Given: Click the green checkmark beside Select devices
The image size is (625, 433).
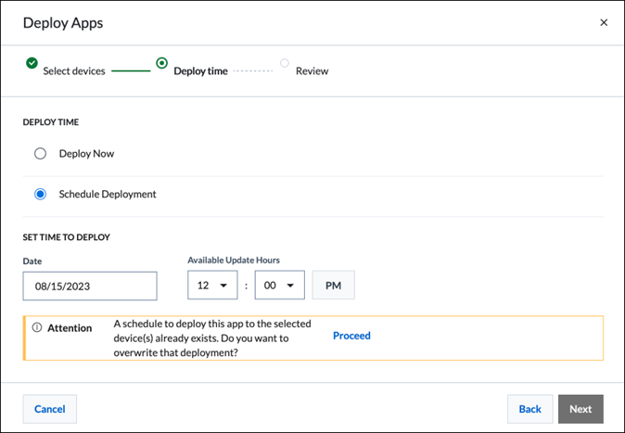Looking at the screenshot, I should click(32, 63).
